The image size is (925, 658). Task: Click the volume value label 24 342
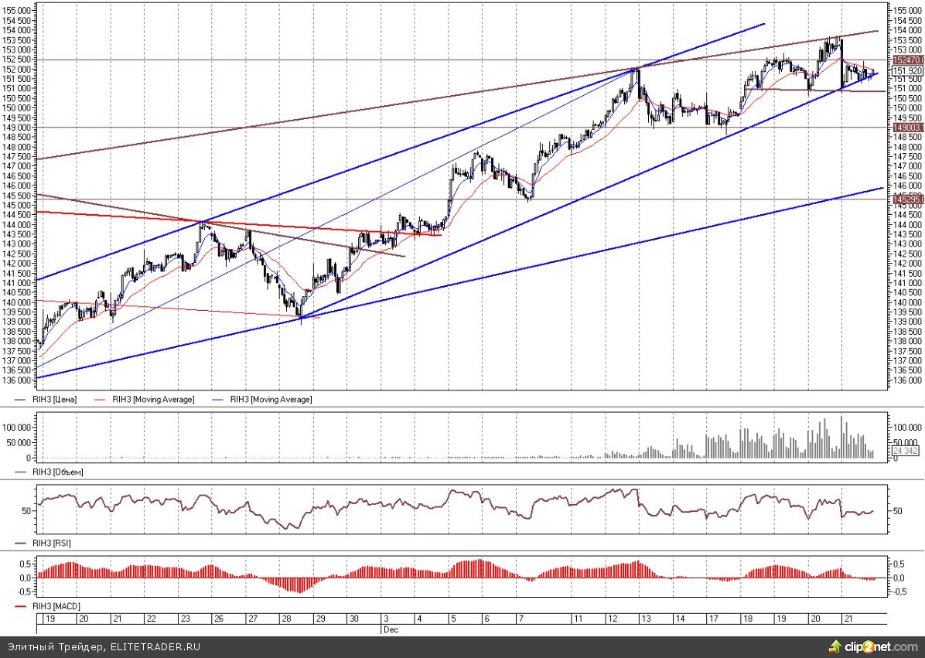coord(905,450)
